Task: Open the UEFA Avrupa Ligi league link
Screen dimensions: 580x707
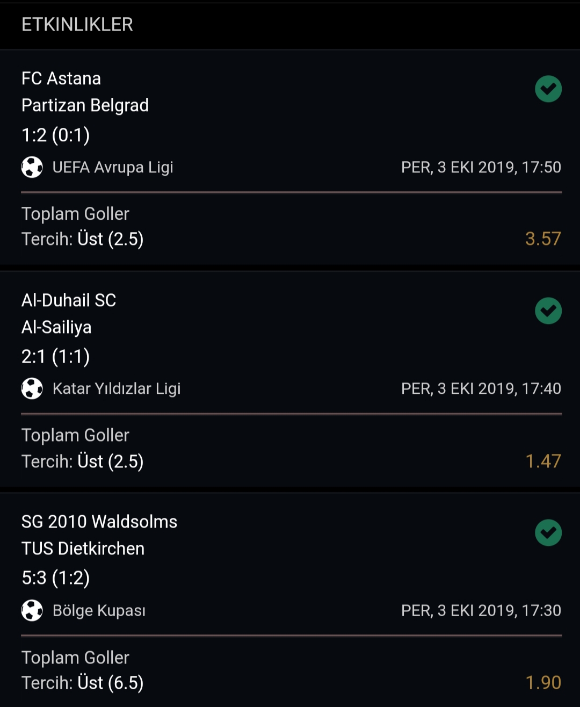Action: coord(113,167)
